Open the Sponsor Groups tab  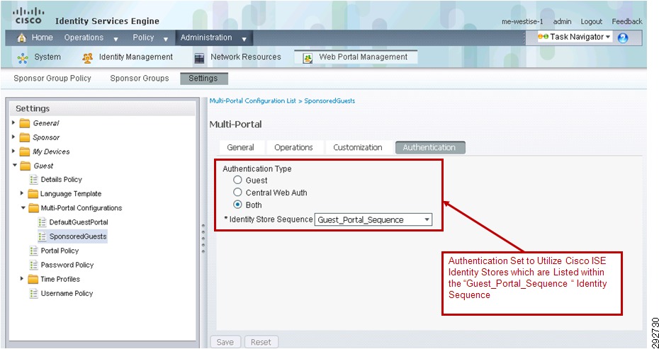tap(140, 79)
